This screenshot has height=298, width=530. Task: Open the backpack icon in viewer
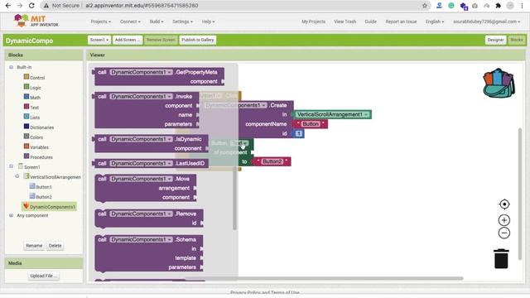click(499, 83)
